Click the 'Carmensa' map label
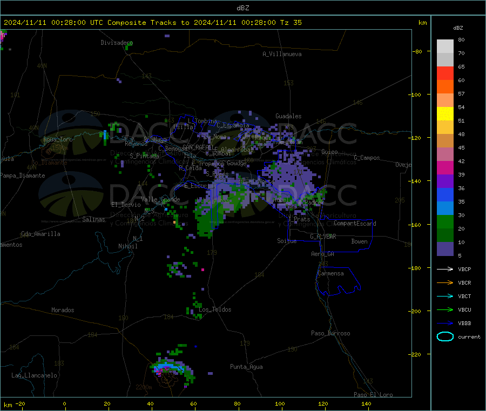 click(x=330, y=273)
